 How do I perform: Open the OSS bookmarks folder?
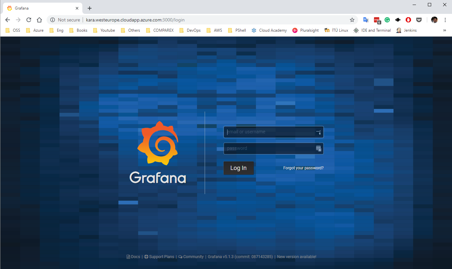click(x=13, y=30)
